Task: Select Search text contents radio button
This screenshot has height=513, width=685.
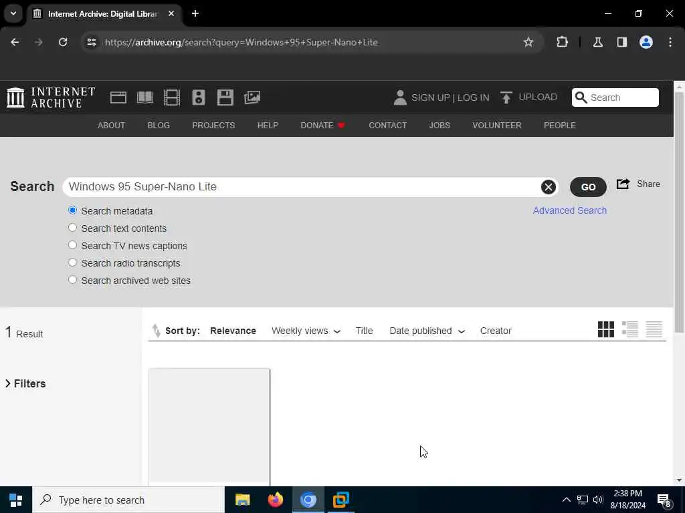Action: pyautogui.click(x=72, y=228)
